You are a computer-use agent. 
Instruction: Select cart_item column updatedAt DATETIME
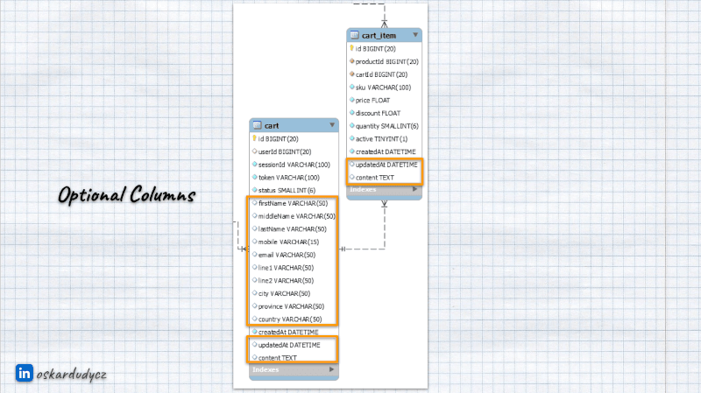pos(386,165)
